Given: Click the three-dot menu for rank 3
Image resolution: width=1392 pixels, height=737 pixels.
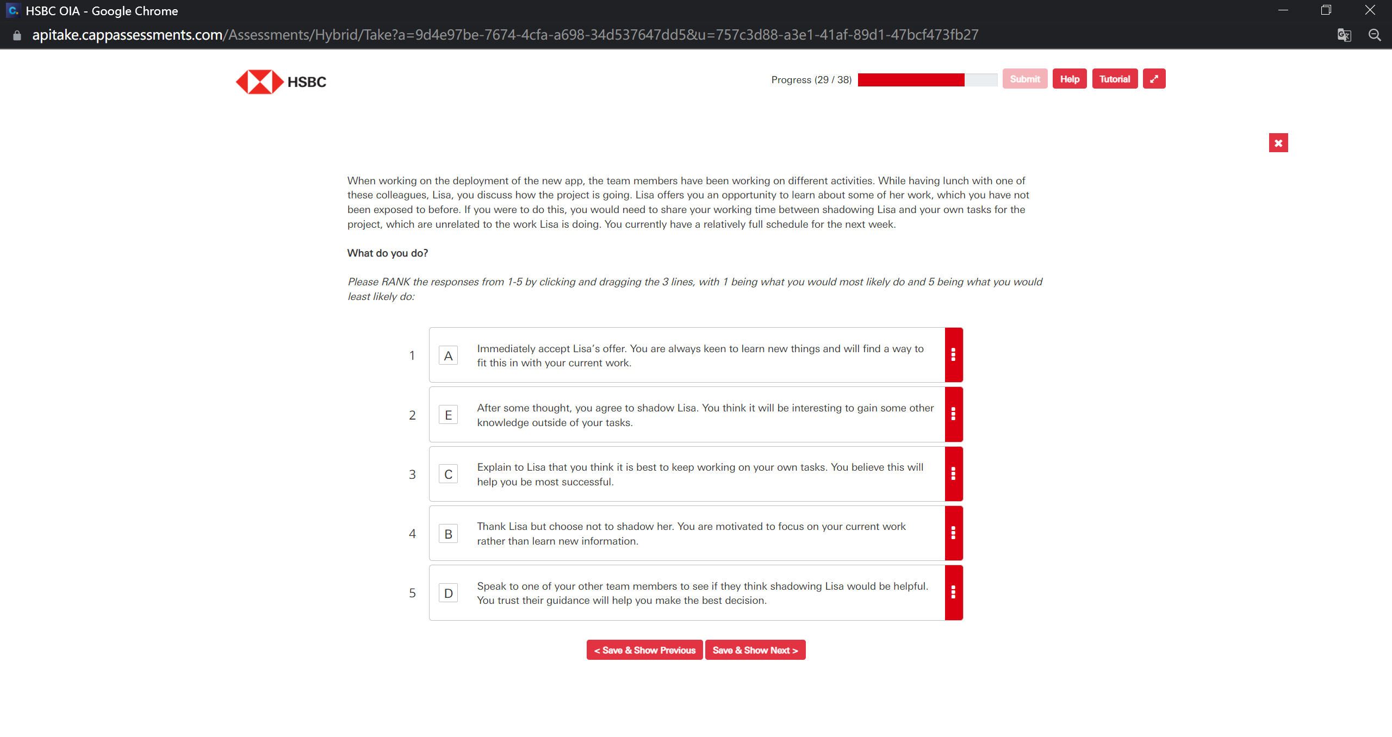Looking at the screenshot, I should tap(953, 474).
